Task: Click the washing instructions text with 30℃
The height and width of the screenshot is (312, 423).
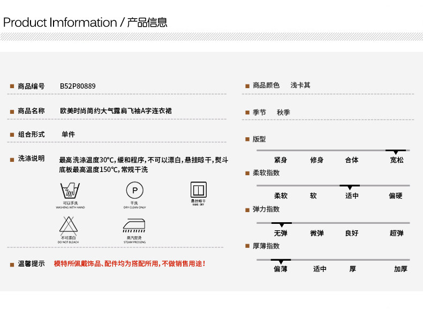Action: [143, 165]
